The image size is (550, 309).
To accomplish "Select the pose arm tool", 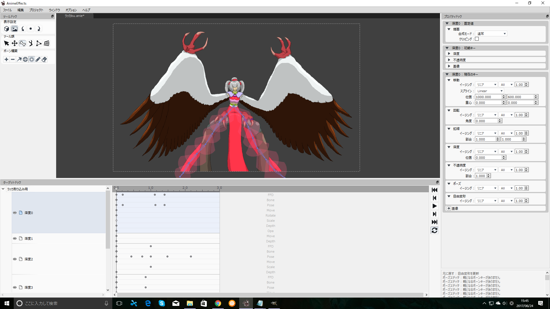I will (31, 43).
